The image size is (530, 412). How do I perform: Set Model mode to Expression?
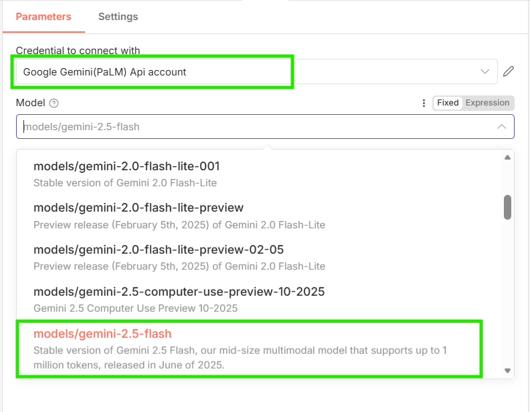pyautogui.click(x=487, y=103)
